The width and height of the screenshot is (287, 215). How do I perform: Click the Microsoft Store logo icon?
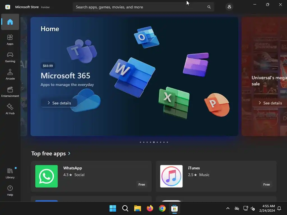[x=8, y=7]
